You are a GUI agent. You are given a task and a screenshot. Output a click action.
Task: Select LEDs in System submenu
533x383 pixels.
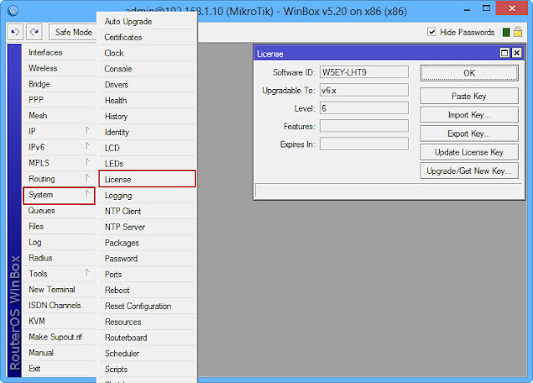click(x=147, y=163)
